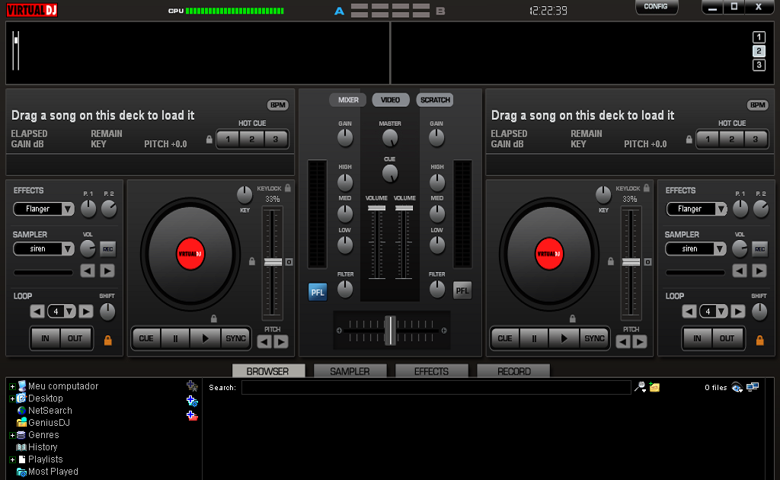Play previous sample on right sampler
Screen dimensions: 780x480
pos(740,271)
